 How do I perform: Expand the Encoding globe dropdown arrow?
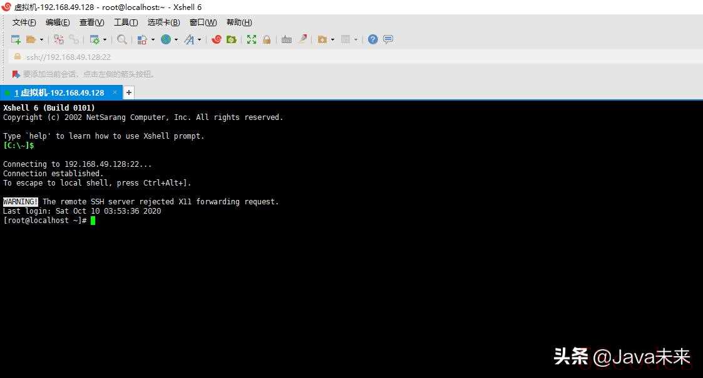pos(176,39)
